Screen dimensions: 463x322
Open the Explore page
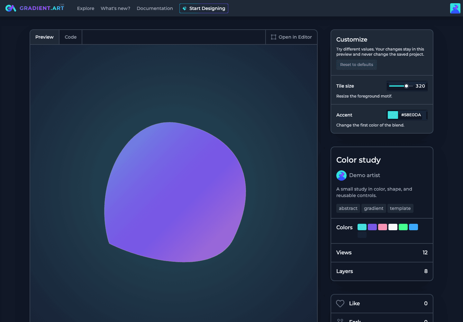coord(86,8)
